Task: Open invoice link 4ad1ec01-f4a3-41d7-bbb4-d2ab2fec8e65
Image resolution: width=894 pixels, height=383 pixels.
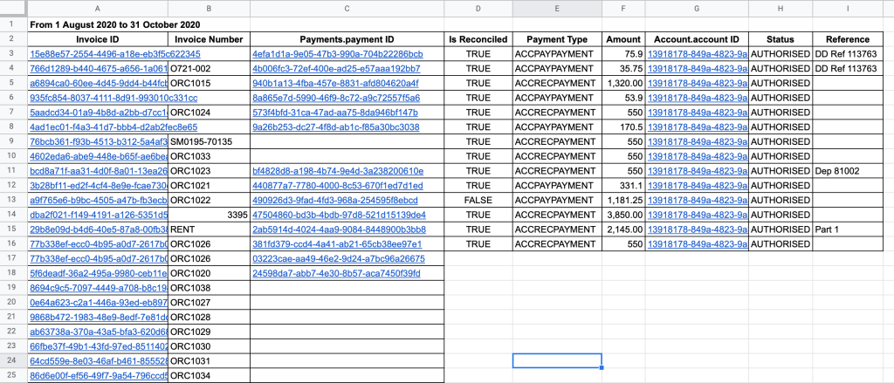Action: pyautogui.click(x=114, y=127)
